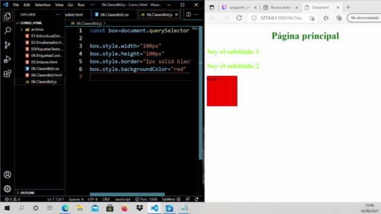The height and width of the screenshot is (214, 381).
Task: Open the File menu
Action: pos(16,5)
